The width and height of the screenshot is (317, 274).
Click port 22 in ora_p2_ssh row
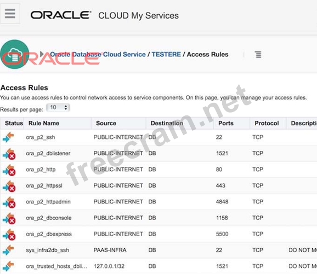(x=219, y=137)
